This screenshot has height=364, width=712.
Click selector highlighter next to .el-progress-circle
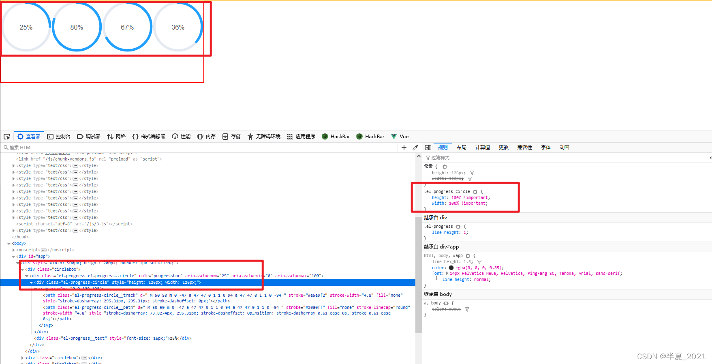click(x=475, y=192)
